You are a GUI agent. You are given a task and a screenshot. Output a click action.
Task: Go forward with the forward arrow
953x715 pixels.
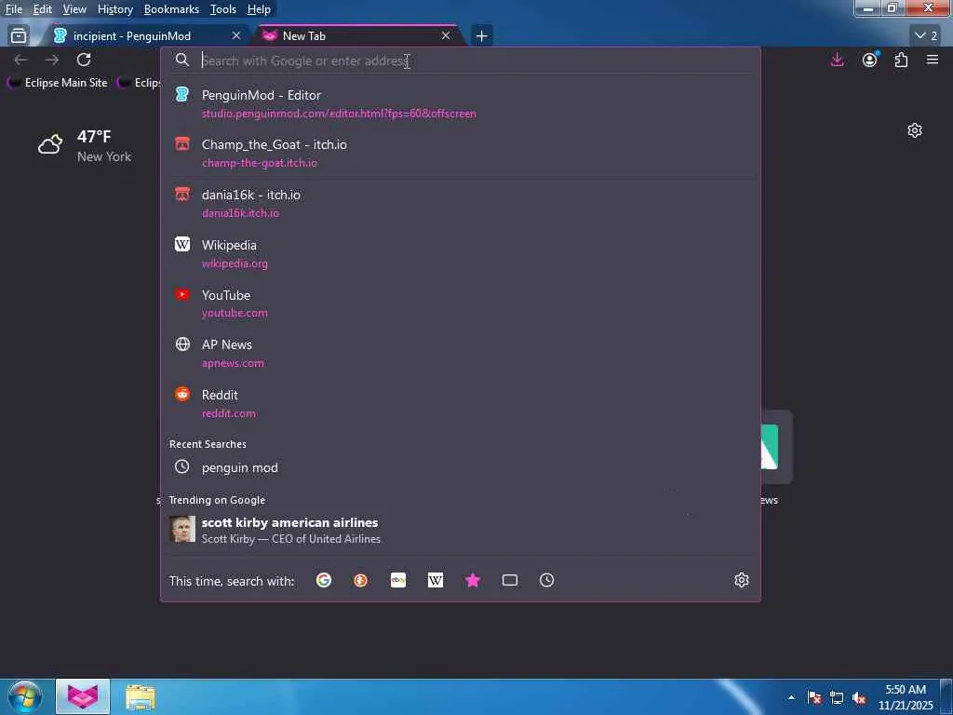[52, 60]
